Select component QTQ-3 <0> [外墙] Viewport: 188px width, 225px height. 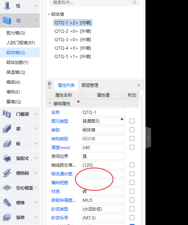coord(73,40)
